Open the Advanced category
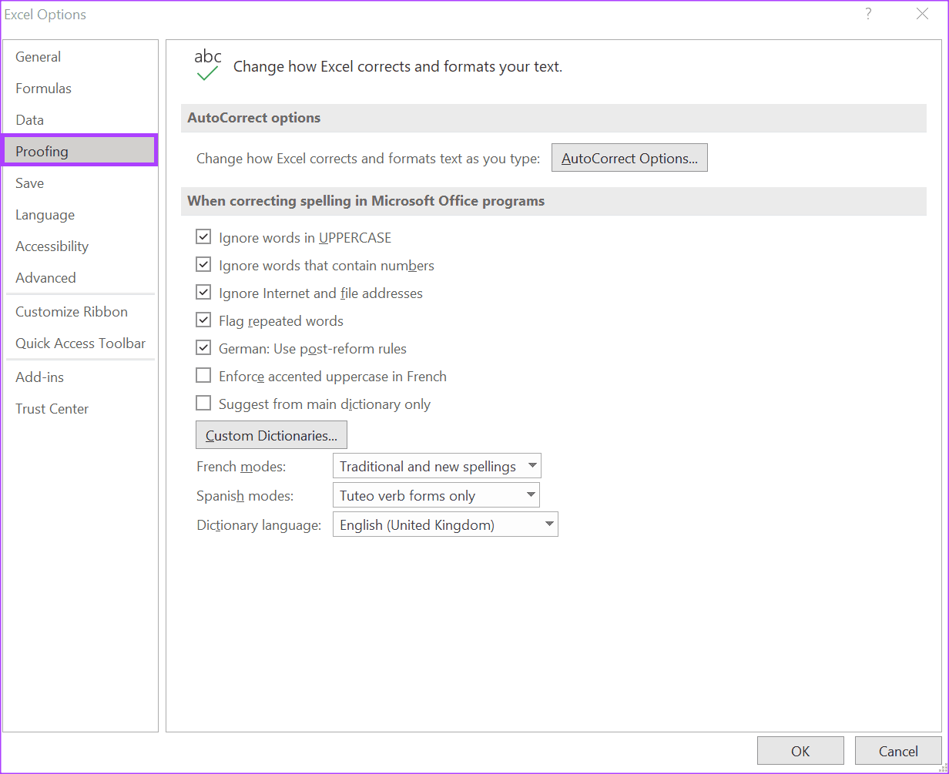 (x=81, y=278)
